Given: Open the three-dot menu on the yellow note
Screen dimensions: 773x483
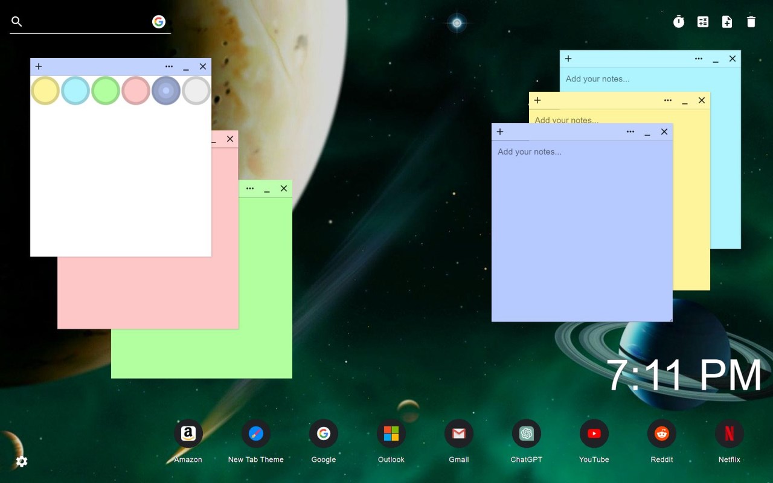Looking at the screenshot, I should [668, 100].
